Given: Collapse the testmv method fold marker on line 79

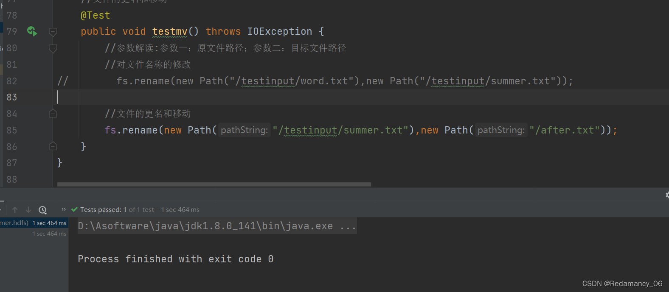Looking at the screenshot, I should pyautogui.click(x=53, y=32).
